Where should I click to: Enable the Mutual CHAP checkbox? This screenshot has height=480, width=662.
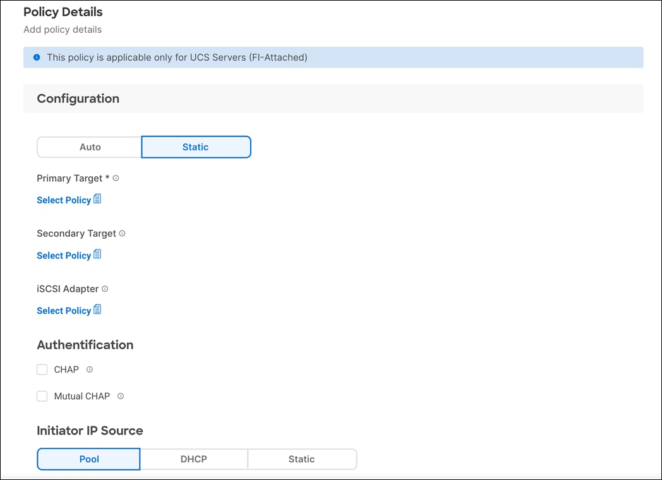tap(42, 396)
